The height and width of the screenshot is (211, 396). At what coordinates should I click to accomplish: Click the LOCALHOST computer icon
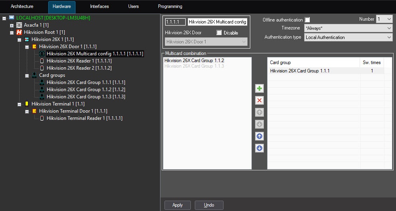12,18
